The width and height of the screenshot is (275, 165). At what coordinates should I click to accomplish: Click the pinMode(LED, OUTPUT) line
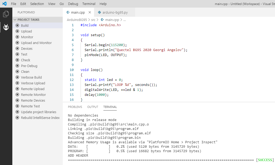point(105,55)
